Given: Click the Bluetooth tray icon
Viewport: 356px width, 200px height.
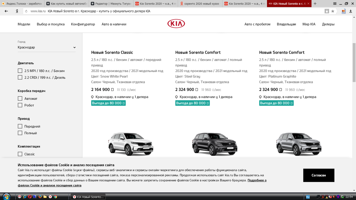Looking at the screenshot, I should click(x=338, y=197).
